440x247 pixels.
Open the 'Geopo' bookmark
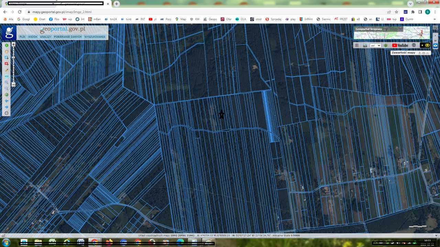click(x=210, y=19)
